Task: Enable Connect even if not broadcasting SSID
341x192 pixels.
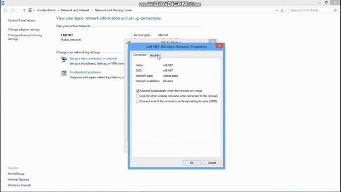Action: pos(137,101)
